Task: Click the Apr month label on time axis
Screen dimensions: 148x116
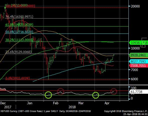Action: coord(107,103)
